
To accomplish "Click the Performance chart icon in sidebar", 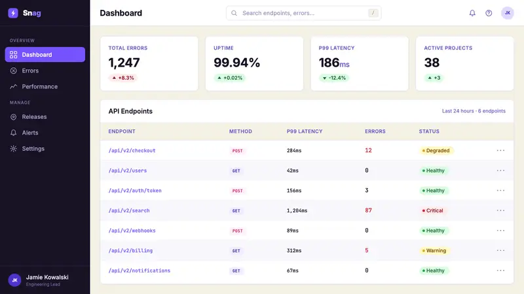I will 13,87.
